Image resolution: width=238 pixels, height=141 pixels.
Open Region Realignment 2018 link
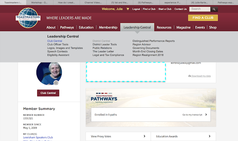148,55
